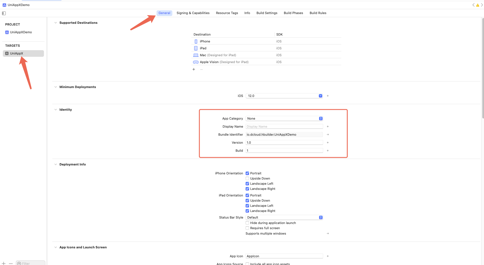Click the Build number field
This screenshot has width=484, height=265.
pyautogui.click(x=284, y=151)
